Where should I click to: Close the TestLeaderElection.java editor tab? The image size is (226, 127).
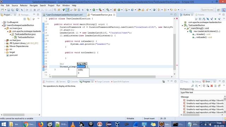(114, 15)
